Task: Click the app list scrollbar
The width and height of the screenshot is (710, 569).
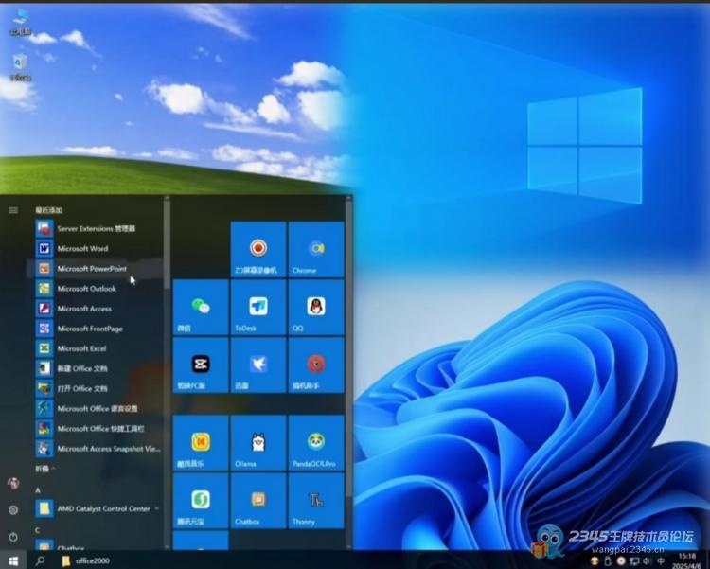Action: pyautogui.click(x=167, y=244)
